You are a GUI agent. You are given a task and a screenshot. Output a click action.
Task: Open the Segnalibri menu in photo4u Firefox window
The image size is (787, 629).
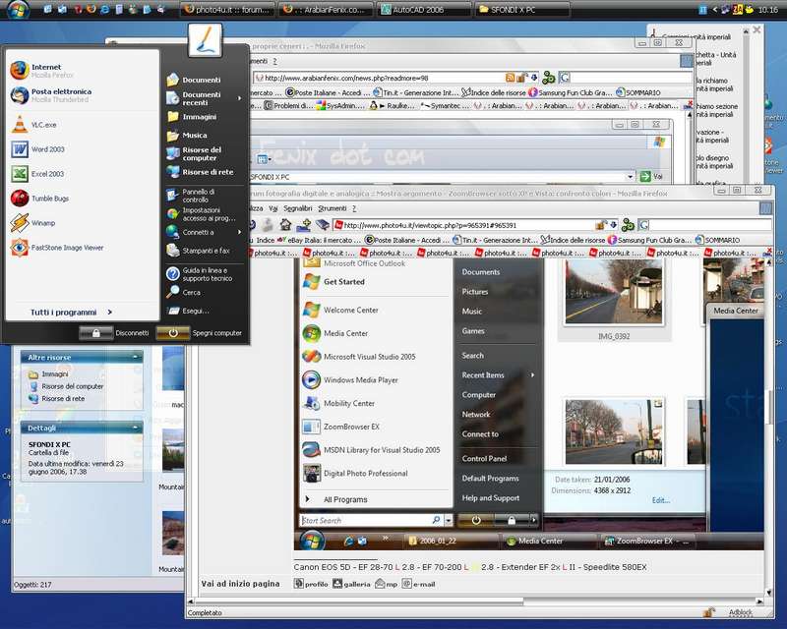coord(298,208)
